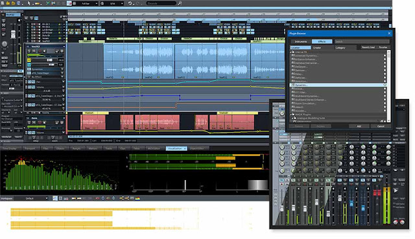Screen dimensions: 415x239
Task: Show Favorites in Plugin Browser
Action: pyautogui.click(x=383, y=47)
